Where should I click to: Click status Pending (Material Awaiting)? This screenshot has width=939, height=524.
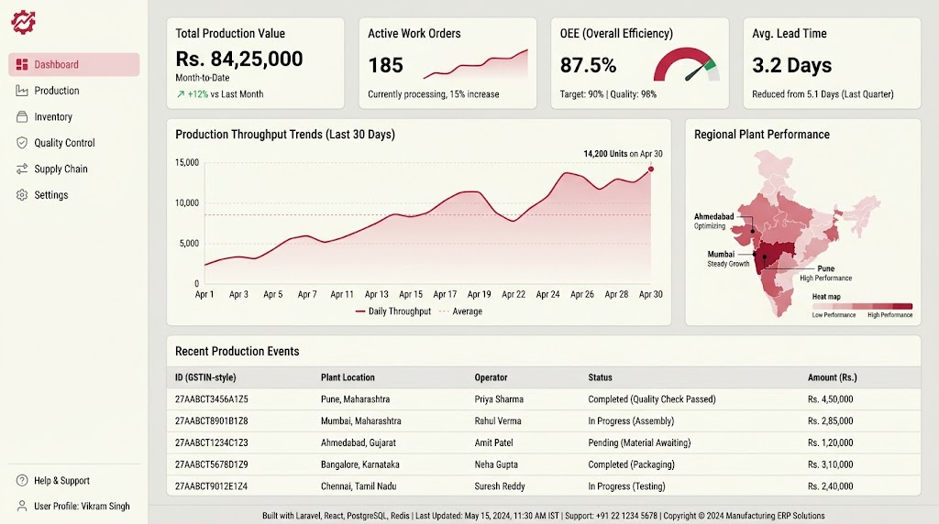(x=639, y=443)
